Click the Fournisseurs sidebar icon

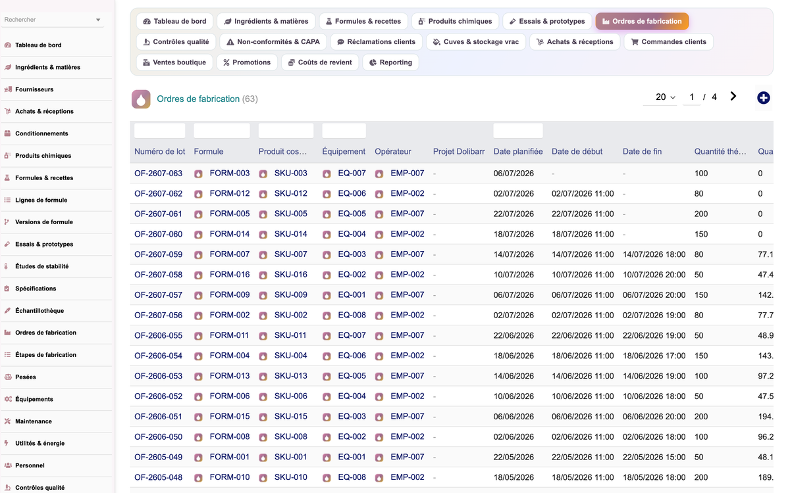pyautogui.click(x=8, y=89)
